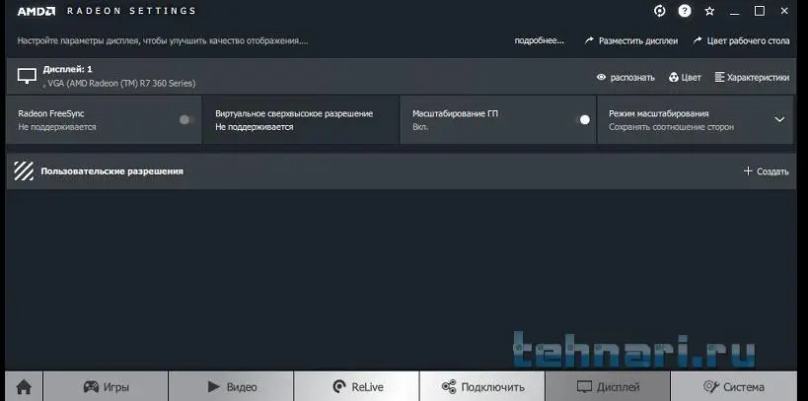The height and width of the screenshot is (401, 808).
Task: Open the ReLive tab
Action: 356,386
